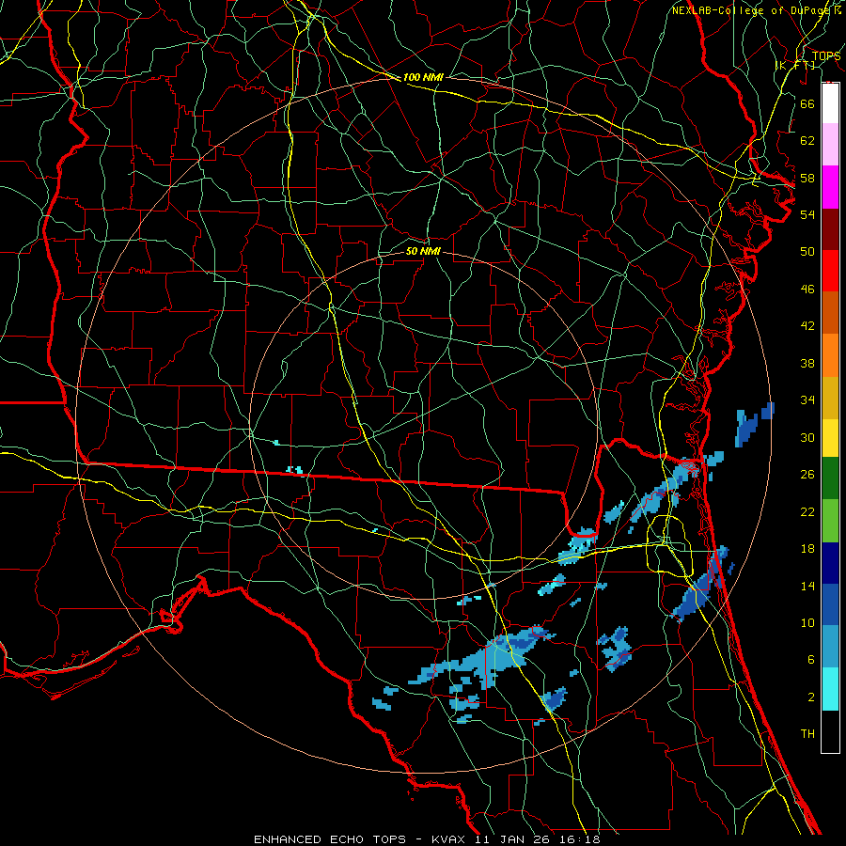Image resolution: width=846 pixels, height=846 pixels.
Task: Pick the light blue legend swatch
Action: tap(830, 647)
